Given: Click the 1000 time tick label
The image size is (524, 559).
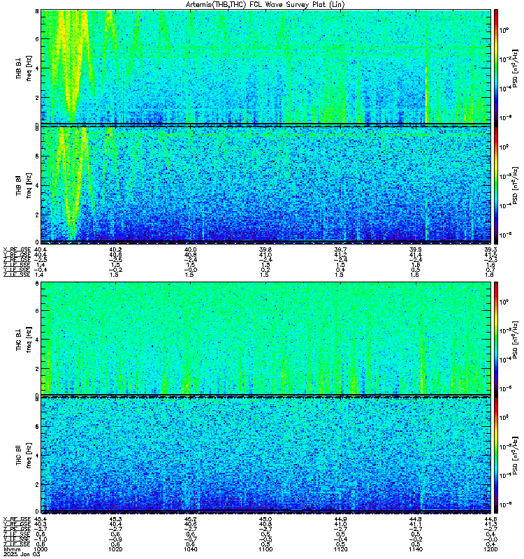Looking at the screenshot, I should (41, 549).
